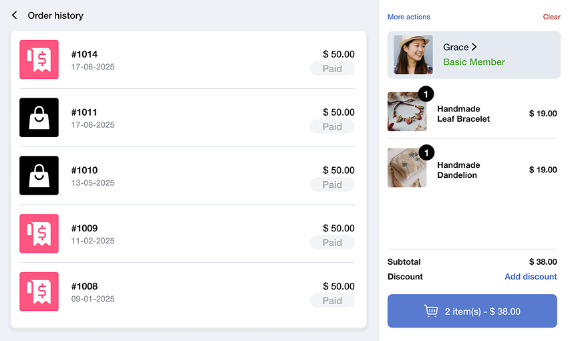Click quantity badge on Handmade Dandelion
This screenshot has height=341, width=568.
(426, 152)
